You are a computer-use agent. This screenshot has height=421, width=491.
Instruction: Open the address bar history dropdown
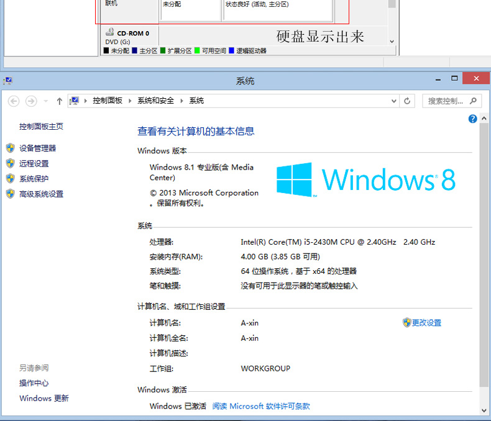tap(393, 101)
